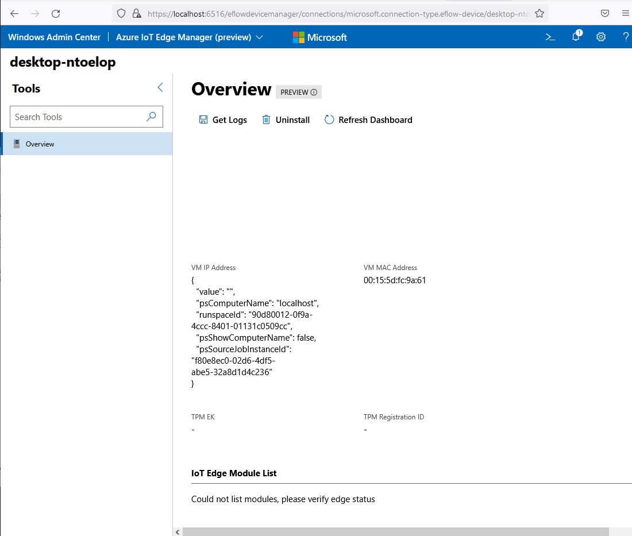Click the Uninstall button label
This screenshot has width=632, height=536.
coord(293,119)
